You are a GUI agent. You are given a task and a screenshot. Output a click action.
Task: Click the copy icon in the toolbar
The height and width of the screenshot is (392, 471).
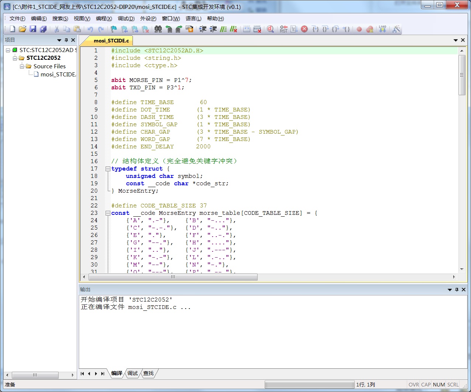67,29
